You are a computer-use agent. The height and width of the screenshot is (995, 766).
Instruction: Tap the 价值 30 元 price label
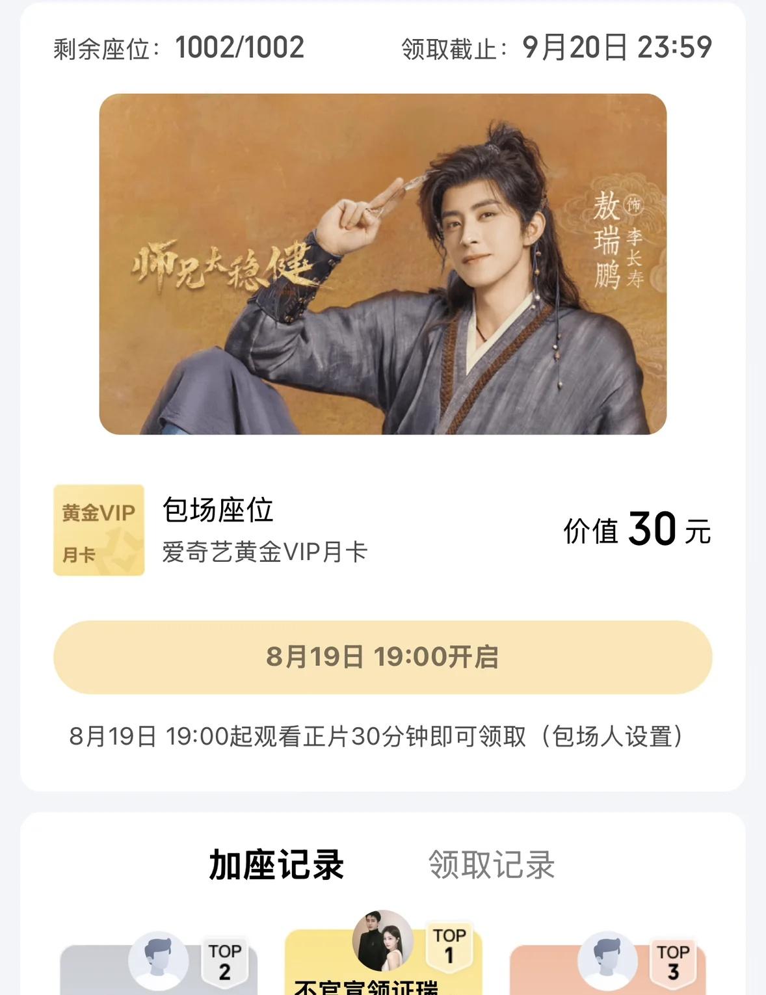[637, 529]
